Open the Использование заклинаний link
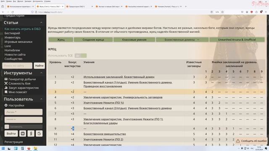Screen dimensions: 269x151 point(103,77)
